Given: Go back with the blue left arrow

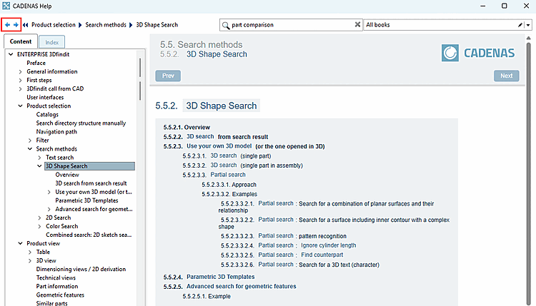Looking at the screenshot, I should (x=7, y=24).
